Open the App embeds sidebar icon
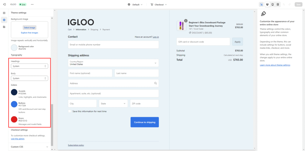 (x=4, y=27)
